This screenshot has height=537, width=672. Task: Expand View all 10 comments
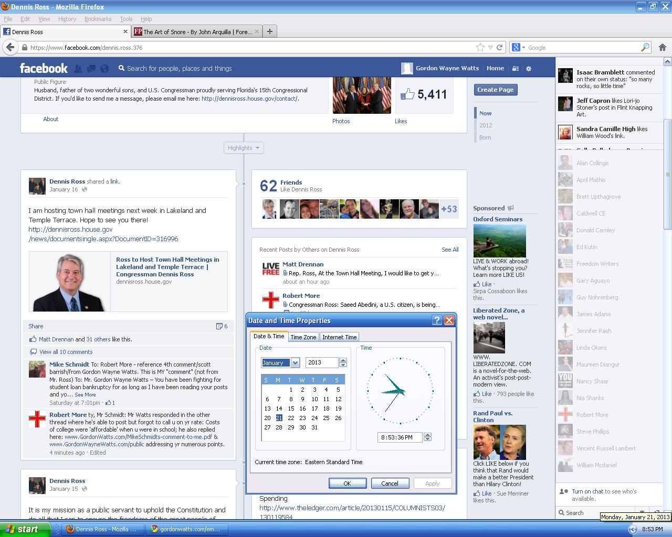tap(66, 352)
